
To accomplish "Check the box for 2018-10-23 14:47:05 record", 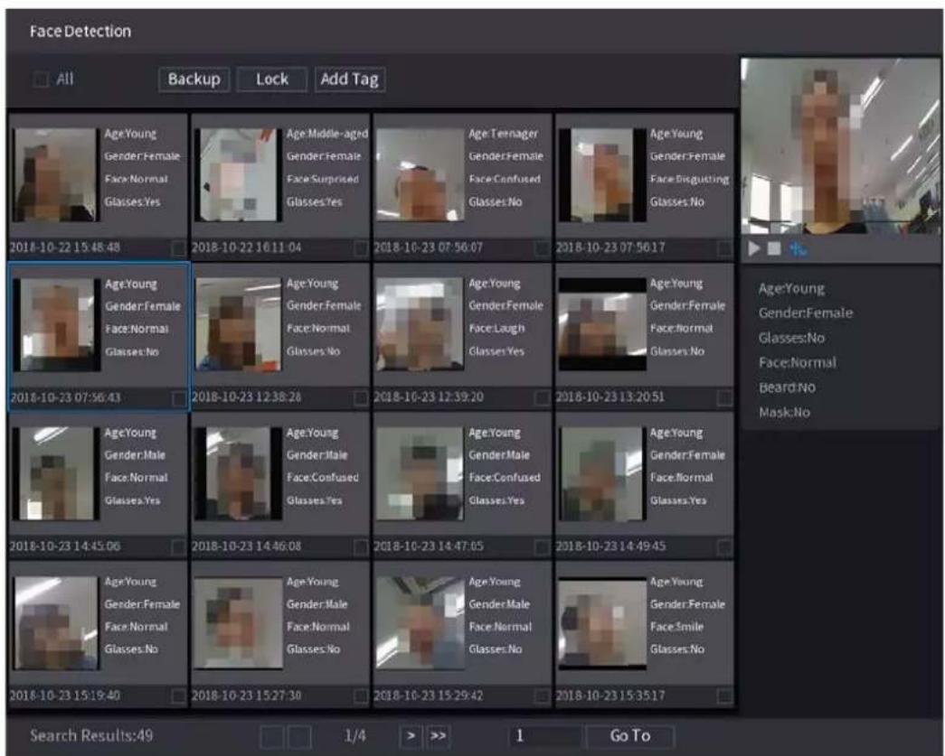I will [x=542, y=546].
